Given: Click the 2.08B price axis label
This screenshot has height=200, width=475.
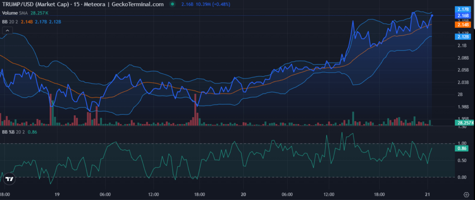Looking at the screenshot, I should (463, 58).
